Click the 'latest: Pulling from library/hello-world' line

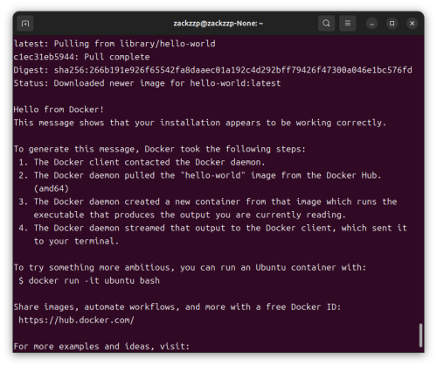[114, 44]
